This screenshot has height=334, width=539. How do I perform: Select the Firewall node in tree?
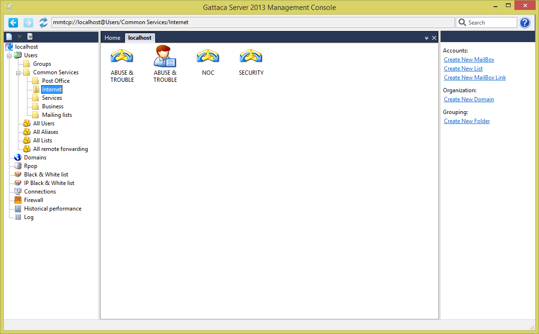point(33,200)
